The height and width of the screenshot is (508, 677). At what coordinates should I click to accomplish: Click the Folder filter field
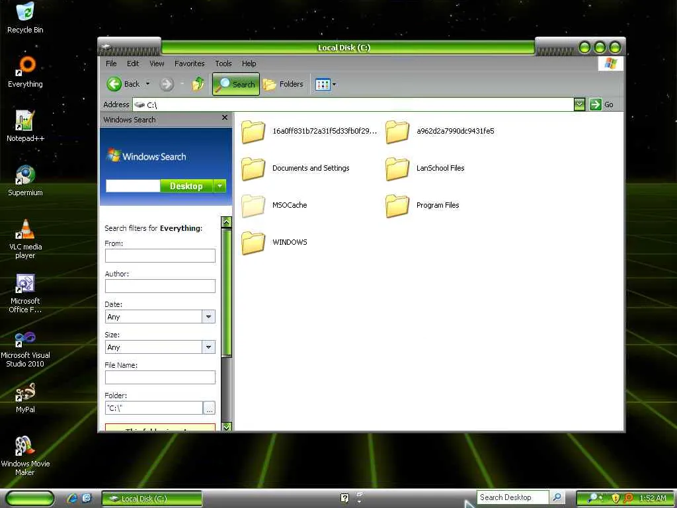coord(153,407)
